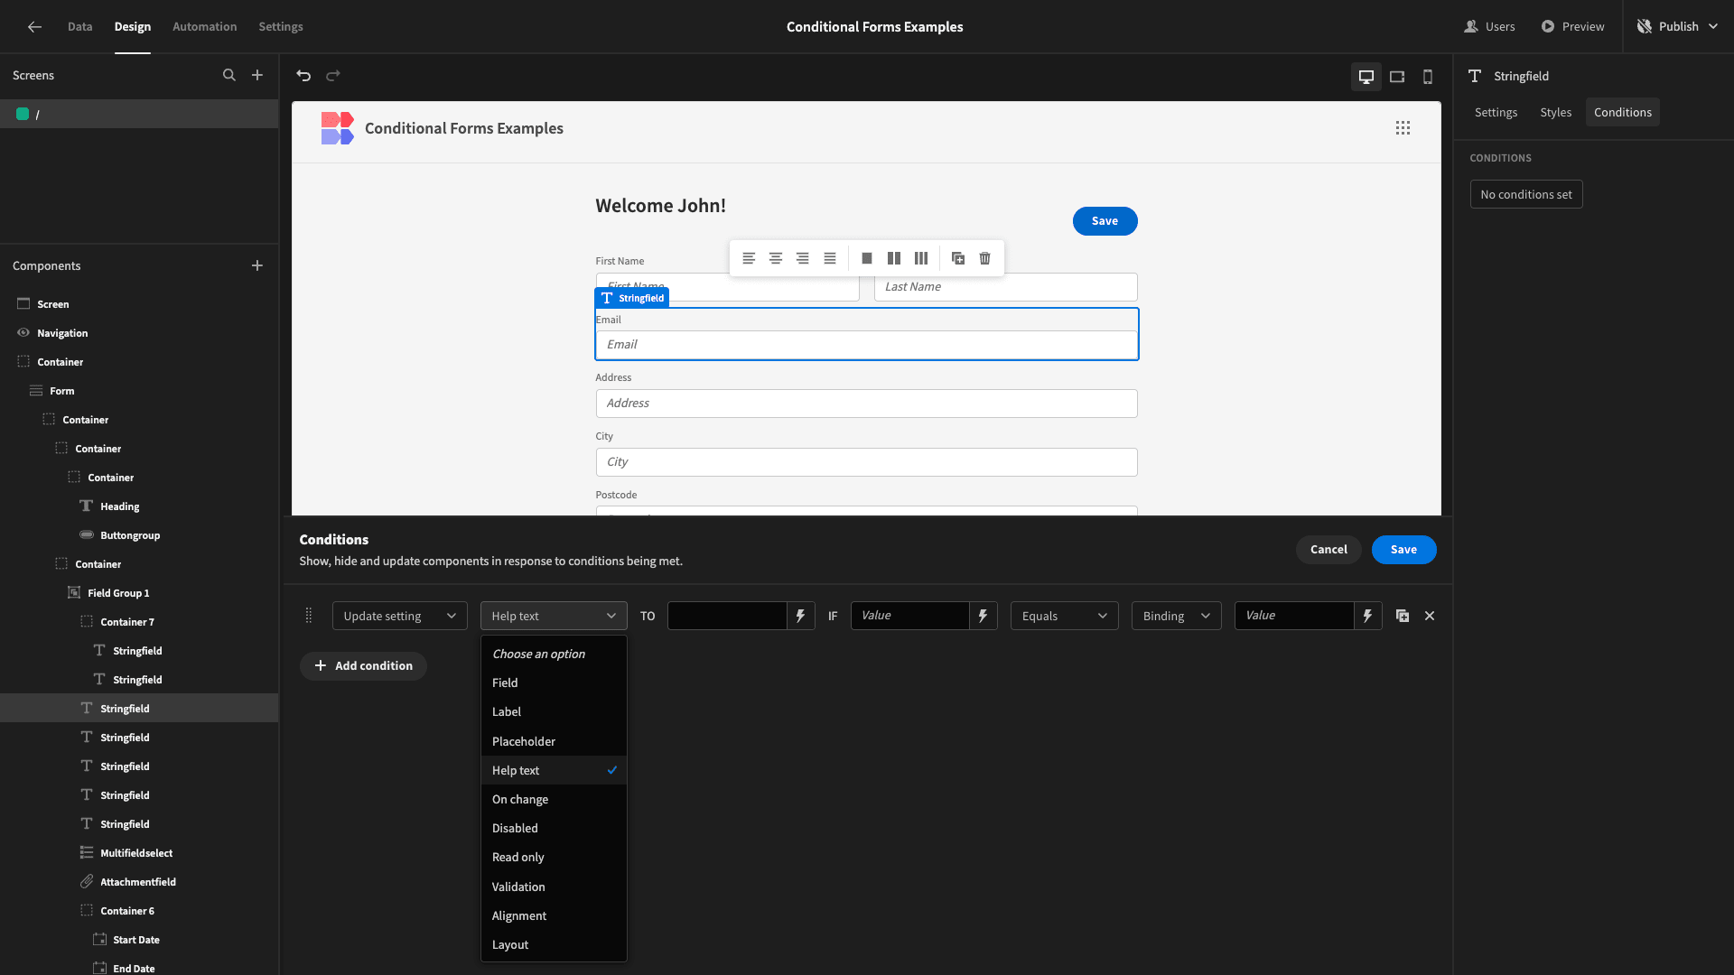Center align component text
This screenshot has height=975, width=1734.
coord(776,258)
